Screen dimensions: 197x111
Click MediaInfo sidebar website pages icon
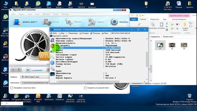(53, 68)
